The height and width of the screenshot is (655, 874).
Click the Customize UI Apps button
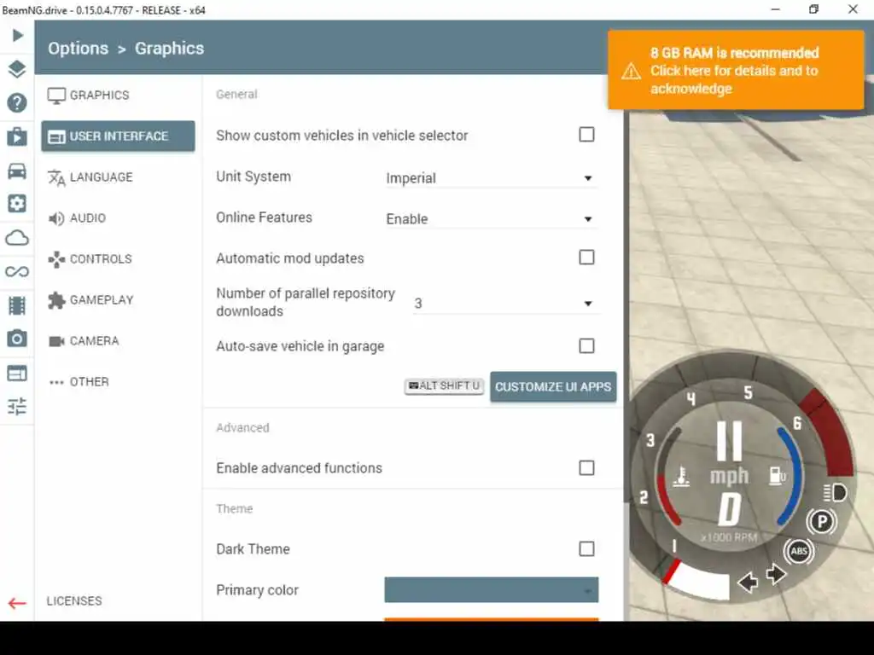click(x=553, y=386)
